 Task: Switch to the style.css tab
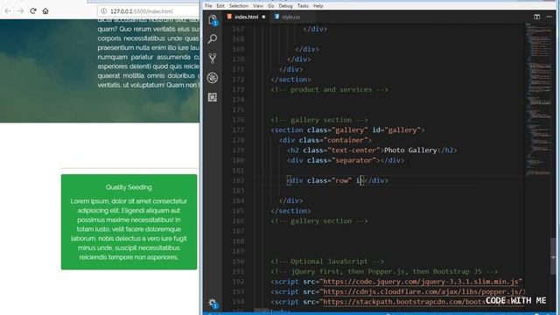pos(291,17)
